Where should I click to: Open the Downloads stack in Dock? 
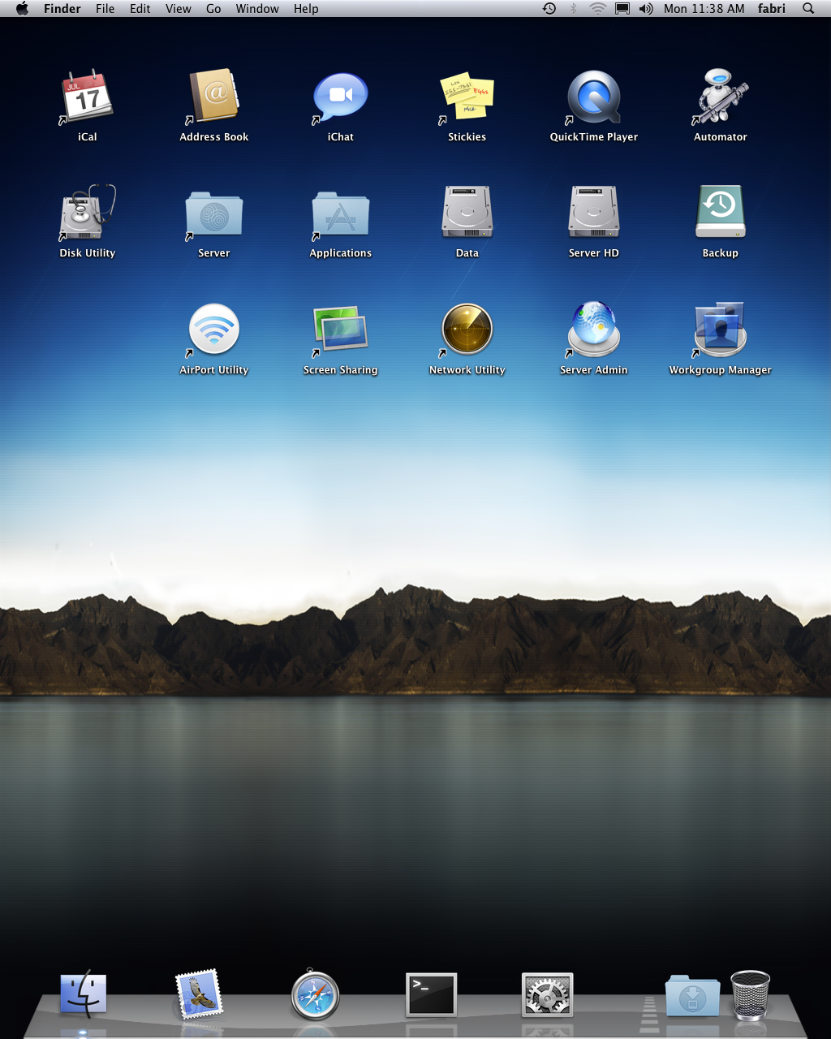(x=692, y=996)
